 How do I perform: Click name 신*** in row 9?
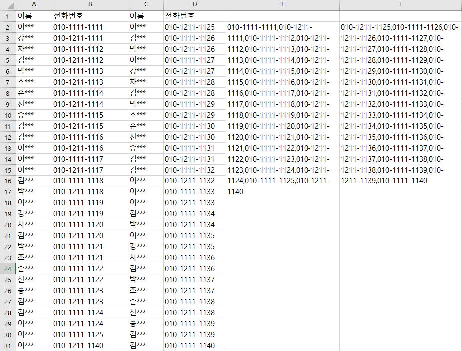pyautogui.click(x=34, y=104)
